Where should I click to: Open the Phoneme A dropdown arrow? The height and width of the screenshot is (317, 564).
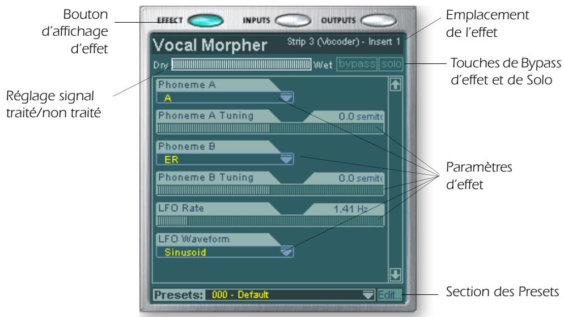pyautogui.click(x=287, y=97)
